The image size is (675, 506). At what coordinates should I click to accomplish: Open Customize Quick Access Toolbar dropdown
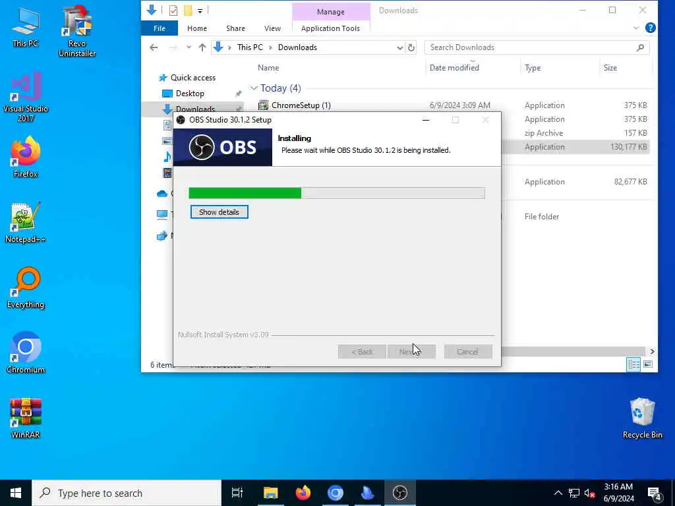tap(200, 11)
